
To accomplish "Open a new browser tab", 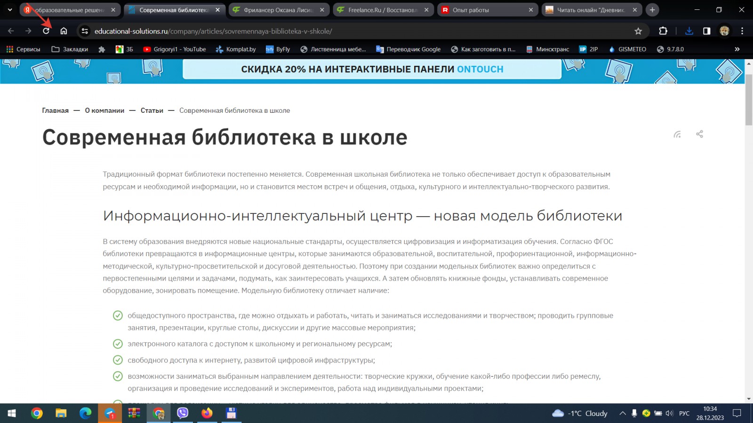I will 652,10.
